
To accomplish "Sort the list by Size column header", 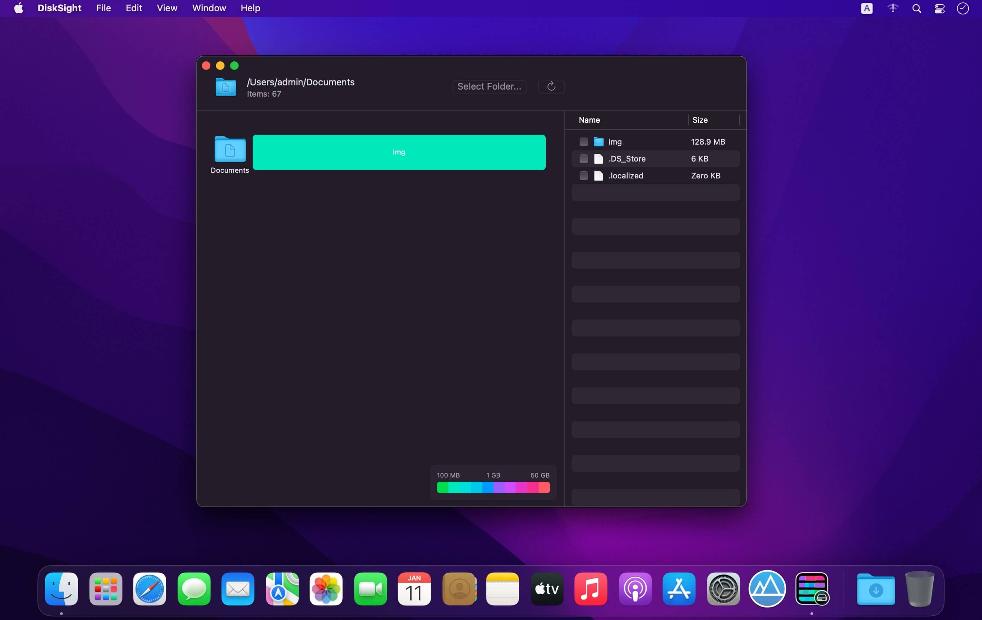I will (700, 120).
